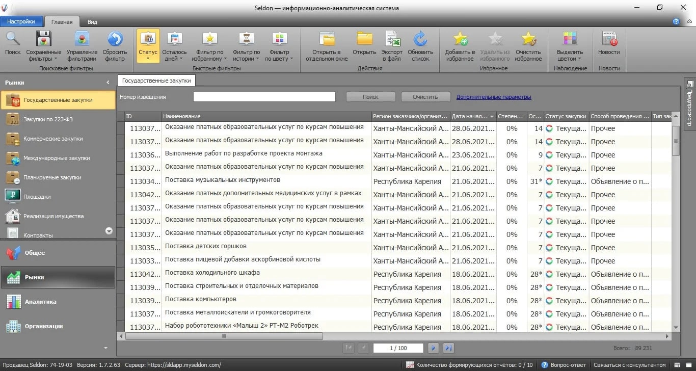Open the Предпросмотр side panel
Image resolution: width=696 pixels, height=371 pixels.
click(689, 103)
